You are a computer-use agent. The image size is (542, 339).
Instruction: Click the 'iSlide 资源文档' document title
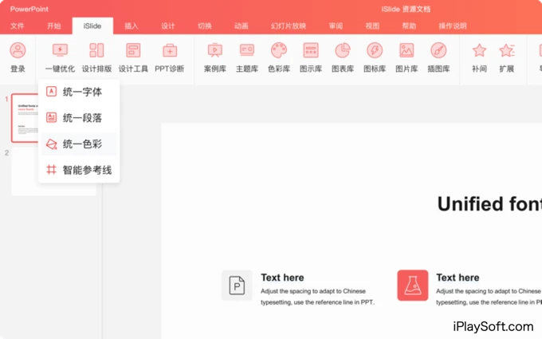406,9
